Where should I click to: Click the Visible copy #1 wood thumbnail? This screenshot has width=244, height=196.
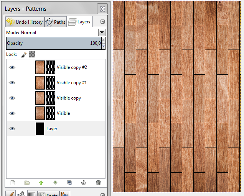click(40, 83)
